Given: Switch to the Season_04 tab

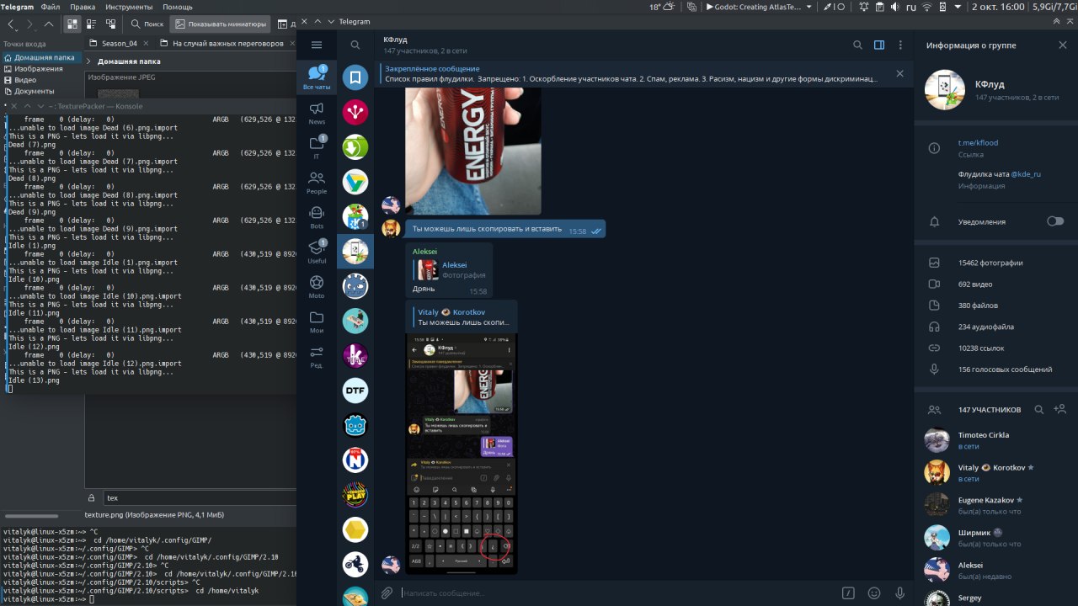Looking at the screenshot, I should coord(120,43).
